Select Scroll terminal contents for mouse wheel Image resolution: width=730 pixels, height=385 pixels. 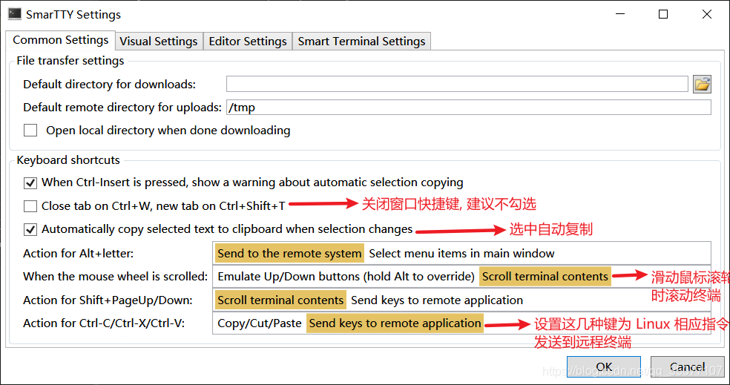coord(545,277)
